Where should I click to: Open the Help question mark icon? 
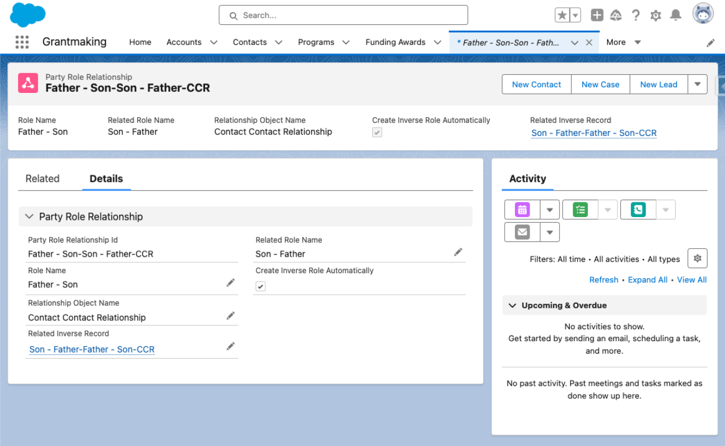click(x=636, y=15)
